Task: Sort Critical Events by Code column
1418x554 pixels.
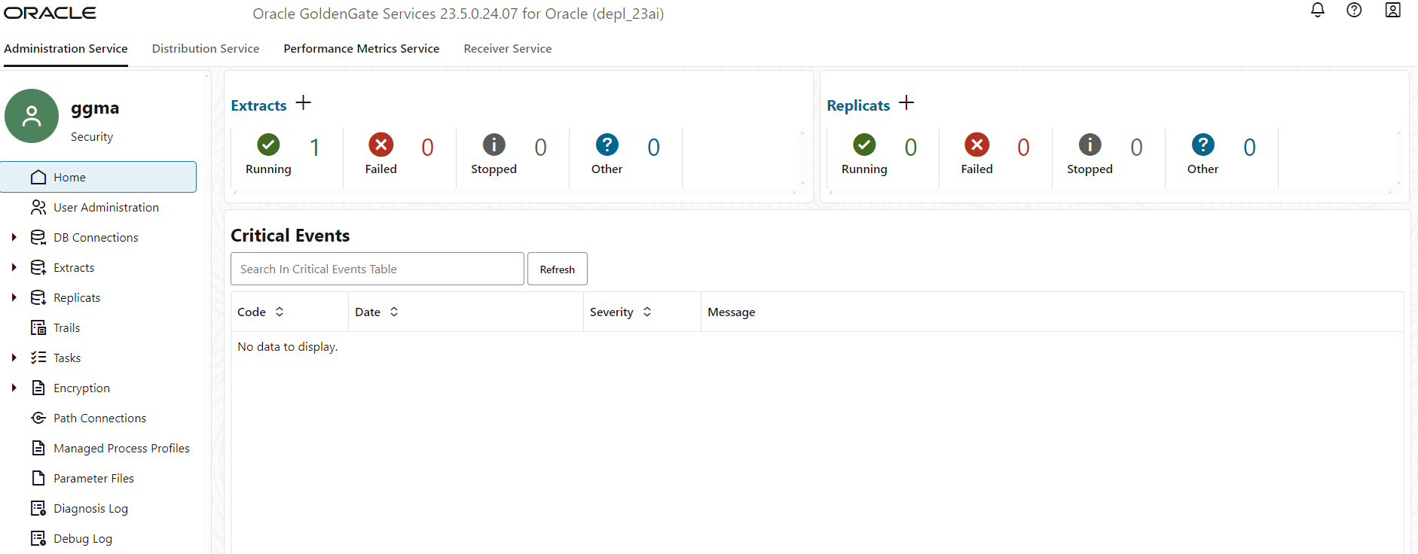Action: (280, 312)
